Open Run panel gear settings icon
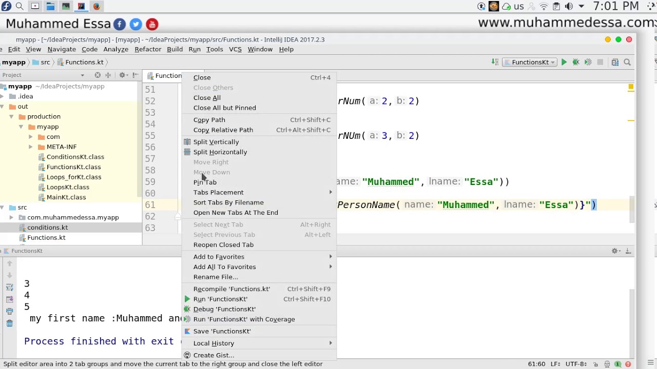Screen dimensions: 657x369 click(615, 251)
